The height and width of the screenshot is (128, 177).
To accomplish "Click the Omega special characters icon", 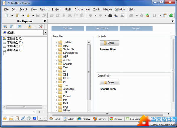I will [155, 15].
